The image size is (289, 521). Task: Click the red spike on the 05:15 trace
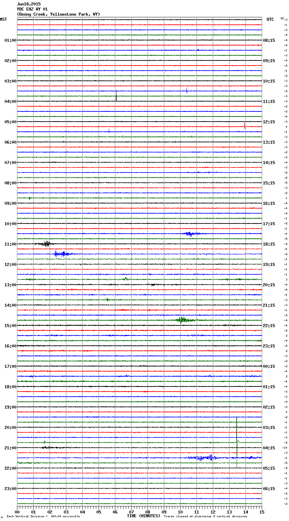[244, 125]
